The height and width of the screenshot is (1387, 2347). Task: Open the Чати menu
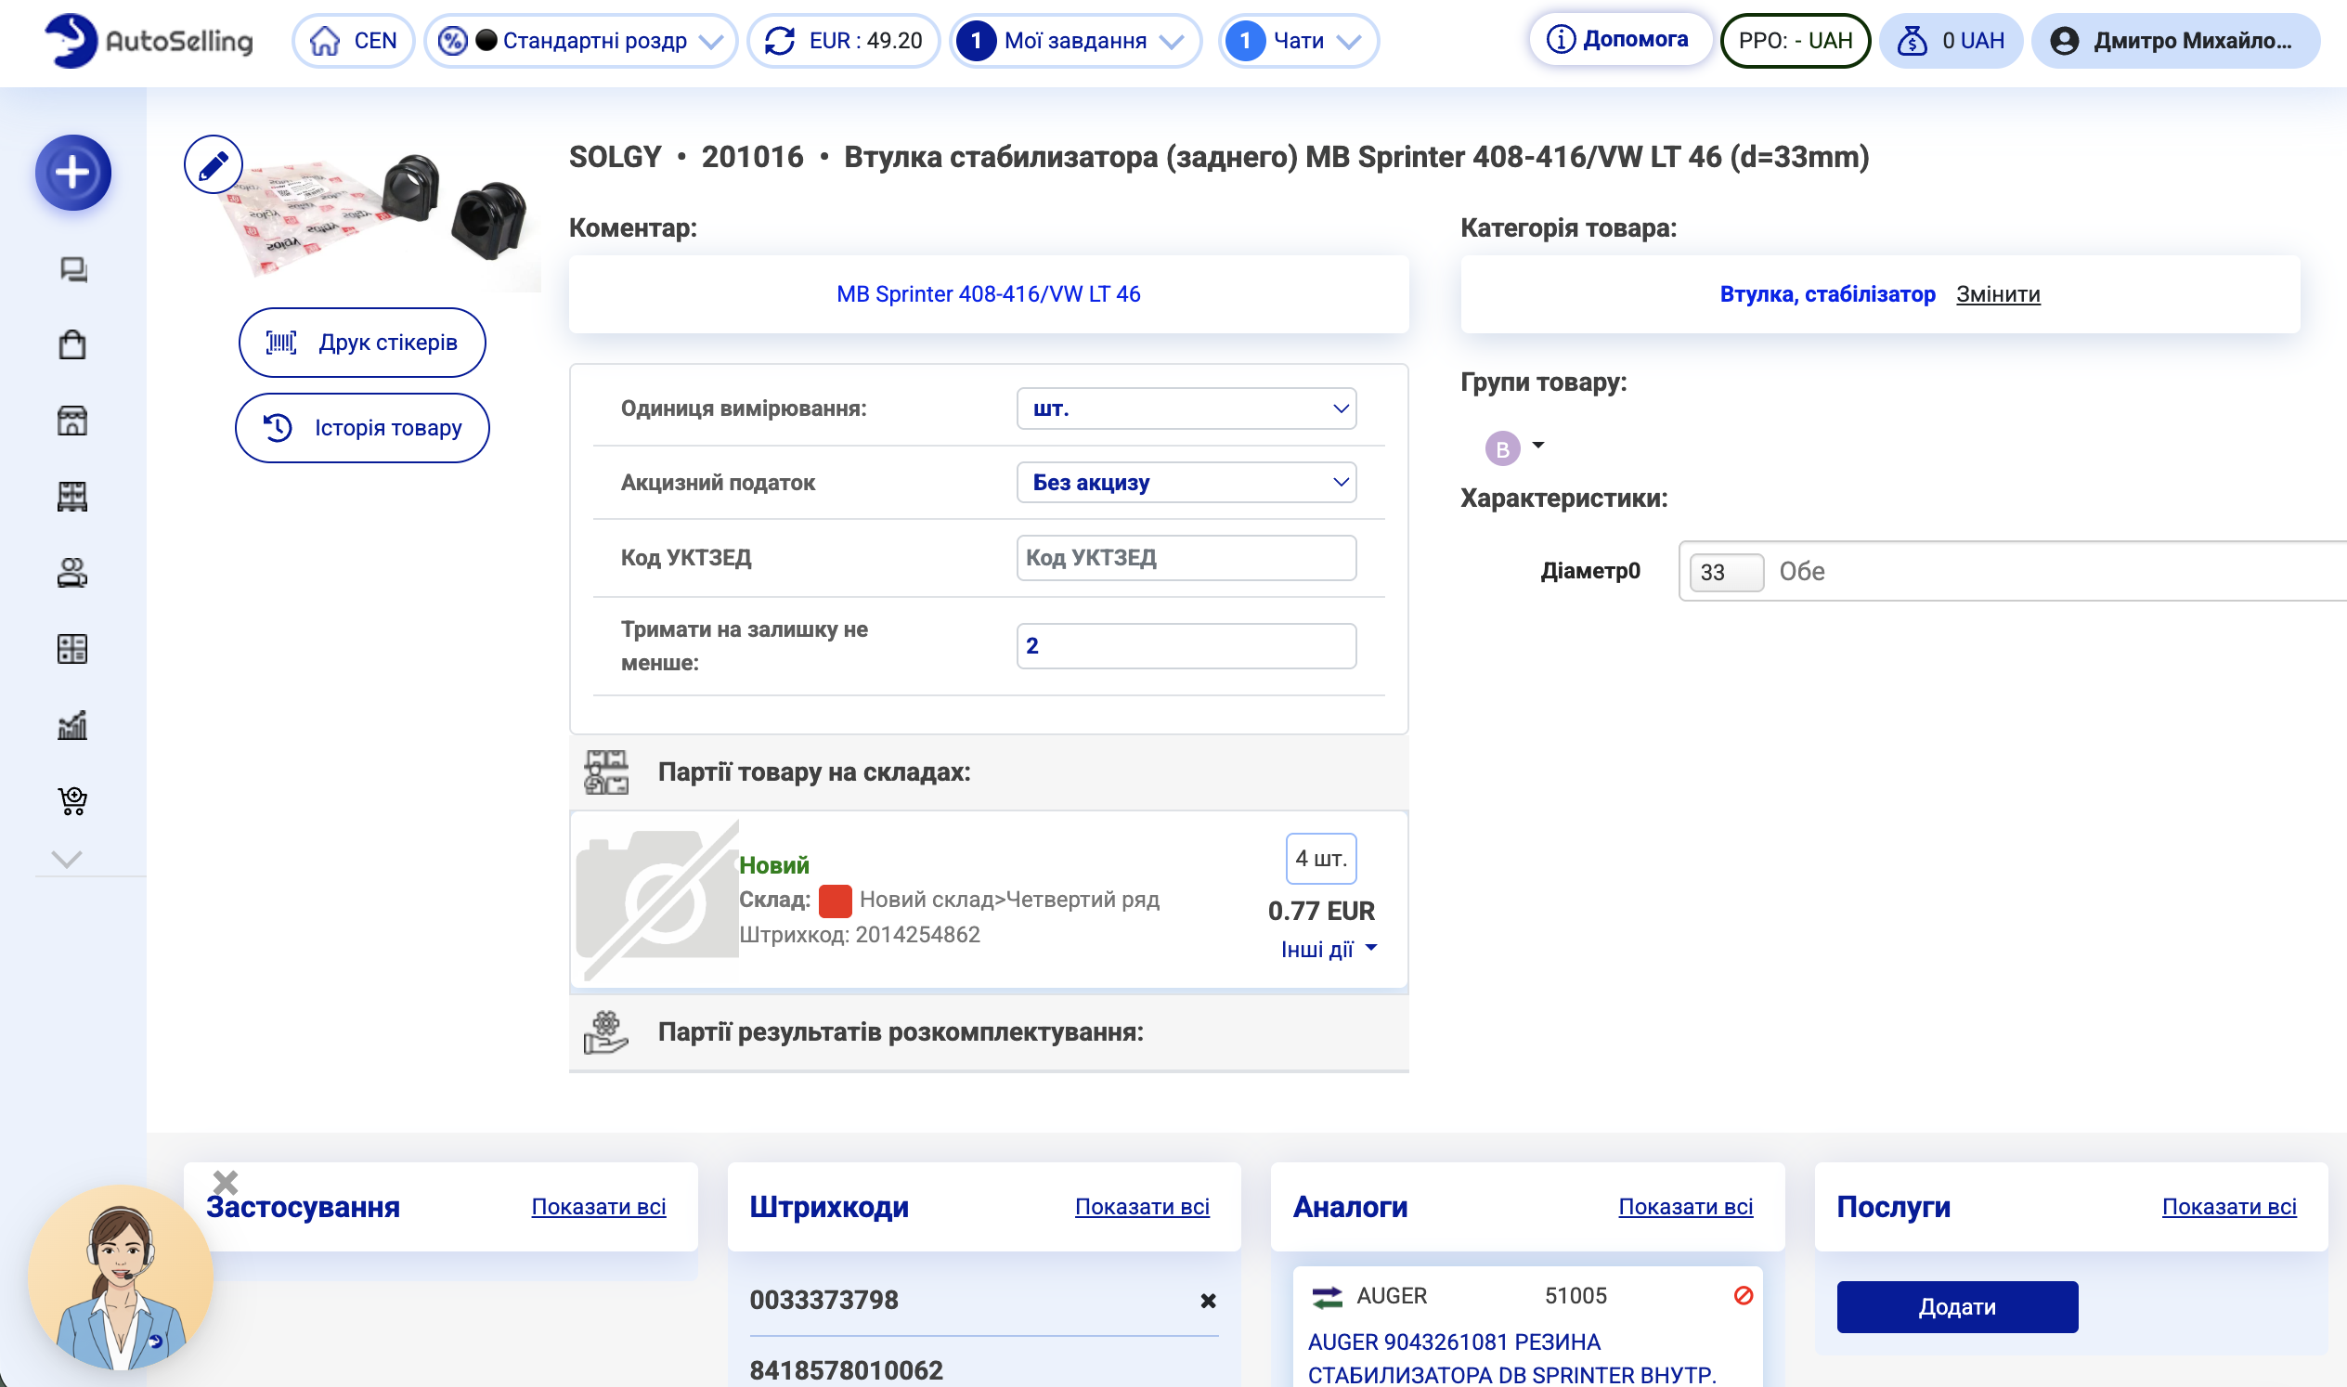pos(1298,41)
